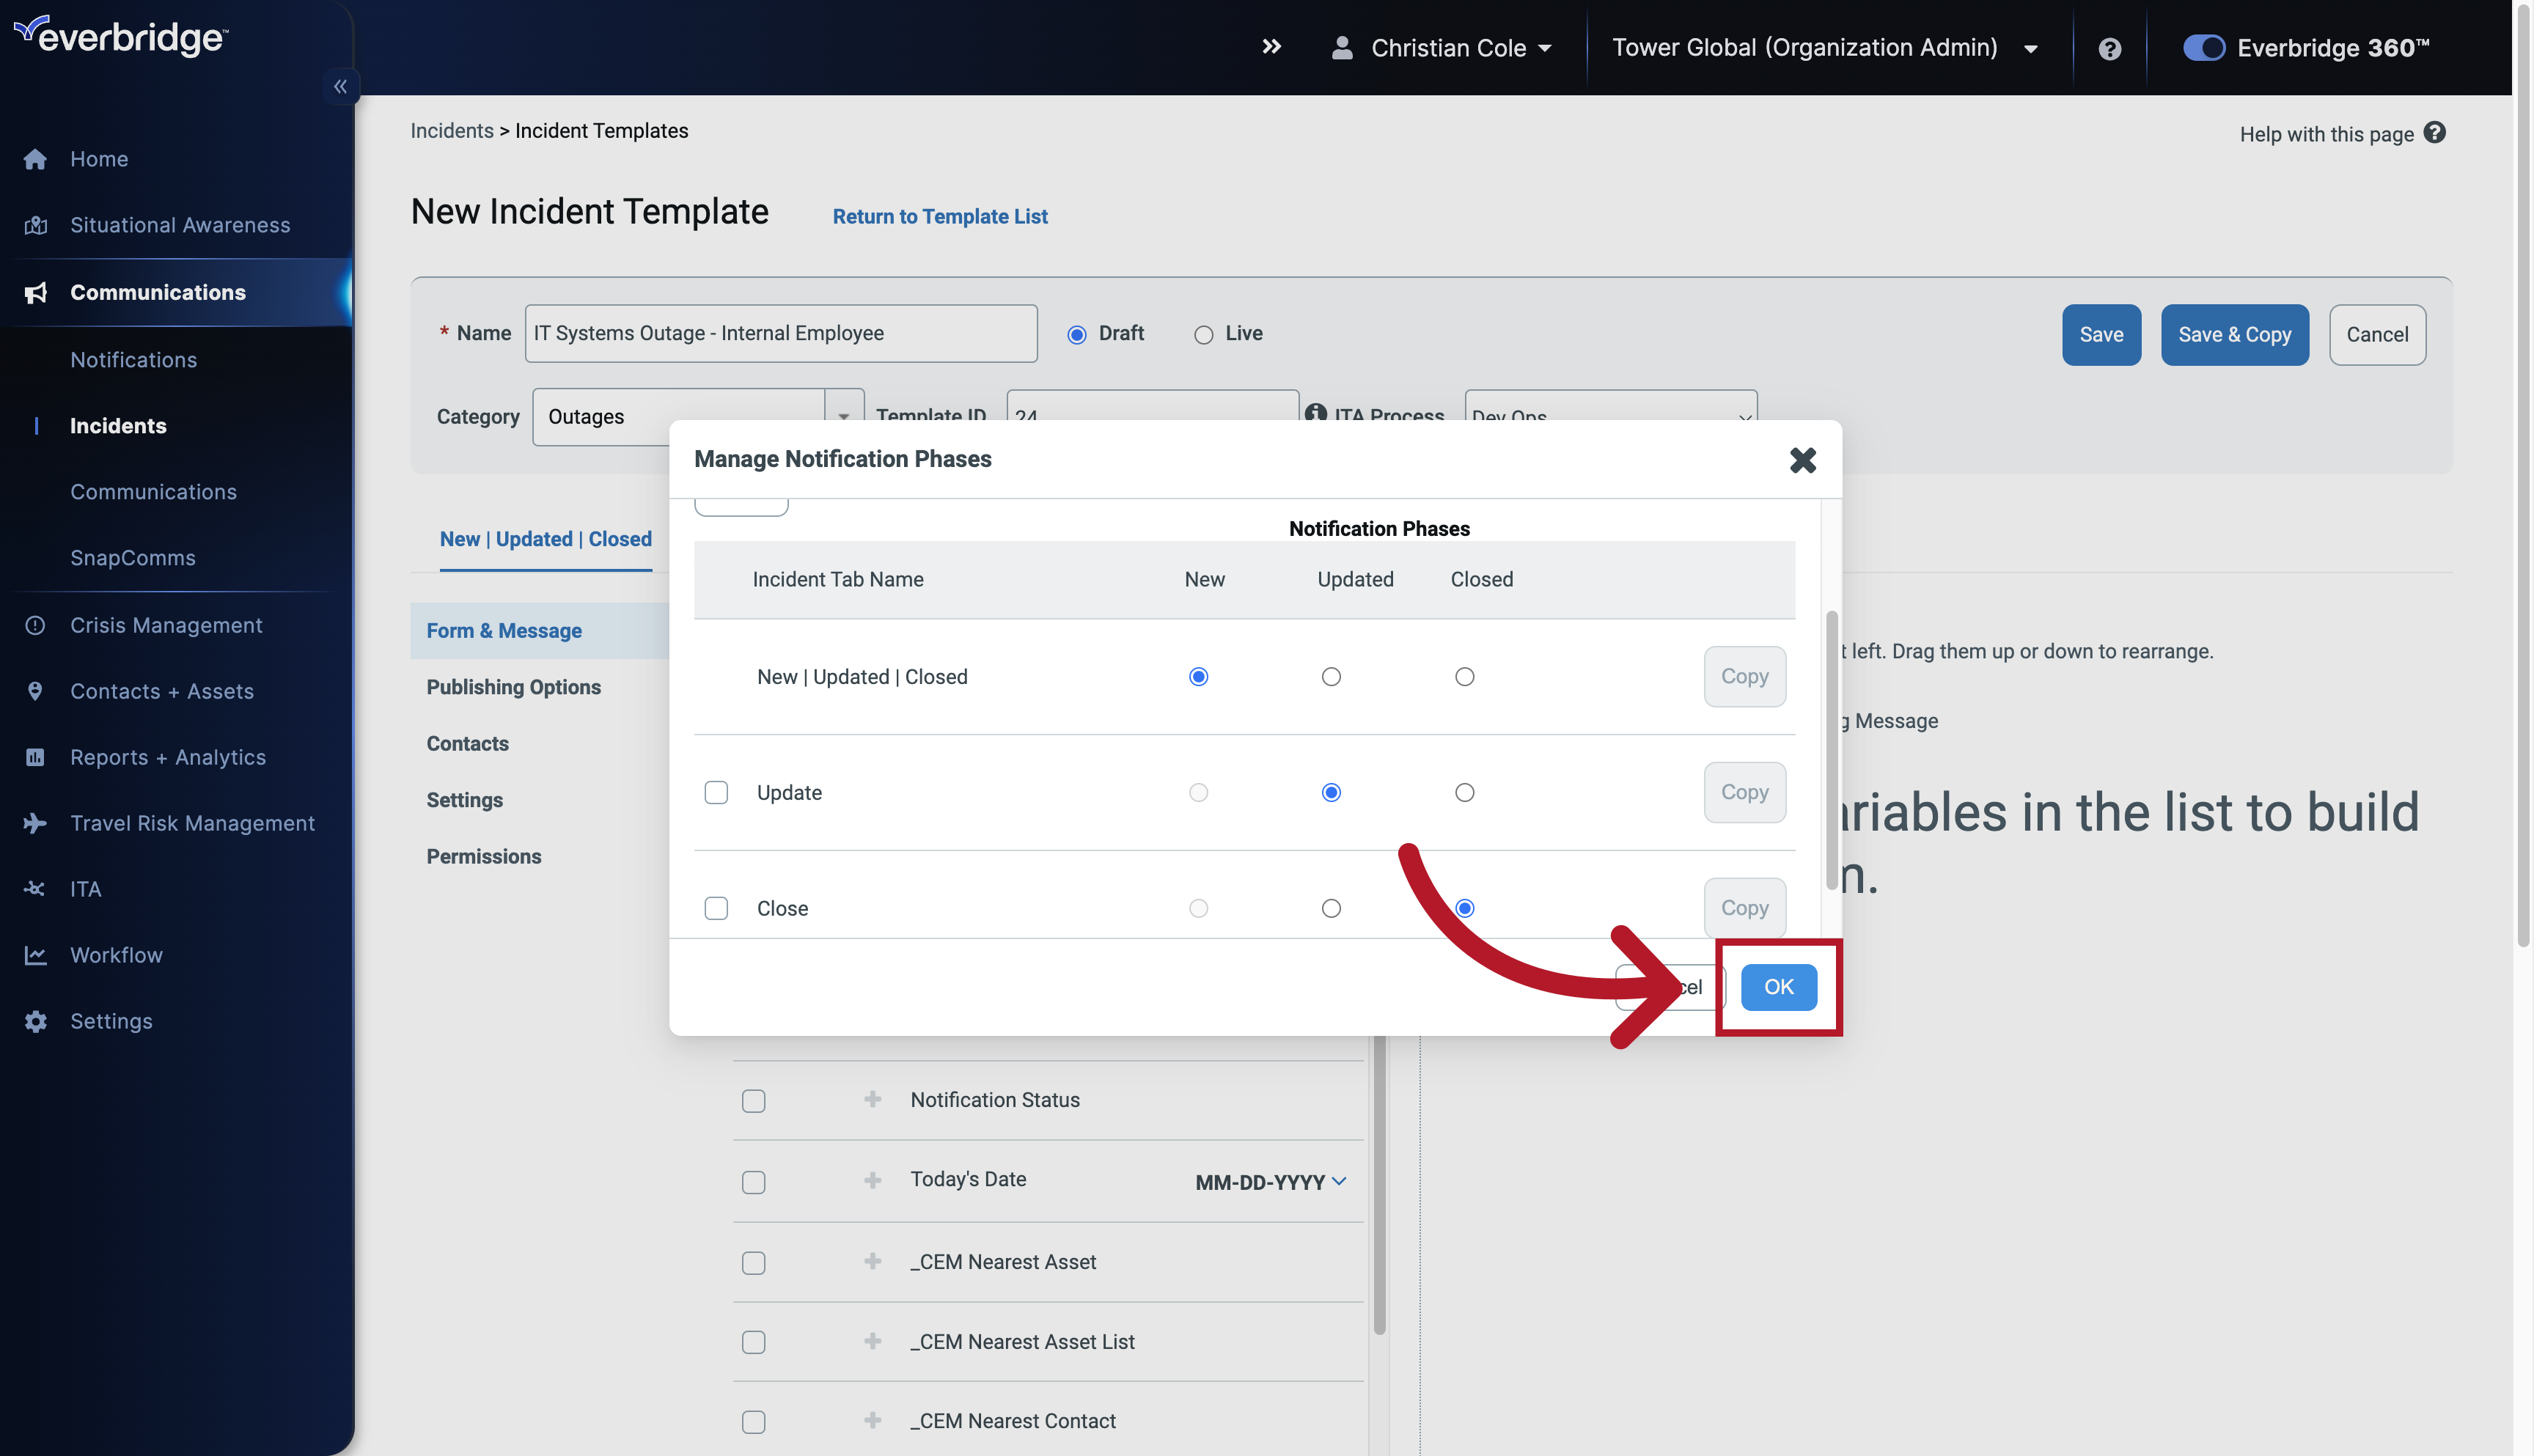Open the Situational Awareness panel

(x=179, y=223)
